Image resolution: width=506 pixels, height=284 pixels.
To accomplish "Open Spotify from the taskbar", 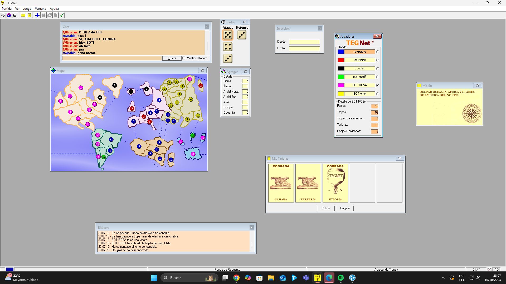I will (340, 278).
